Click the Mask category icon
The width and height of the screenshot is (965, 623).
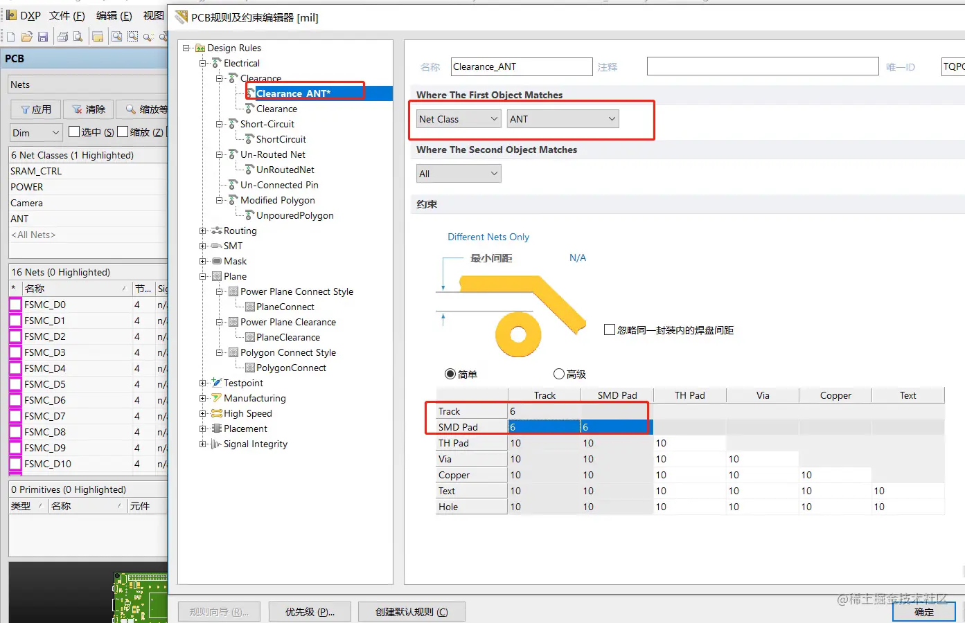[x=217, y=261]
